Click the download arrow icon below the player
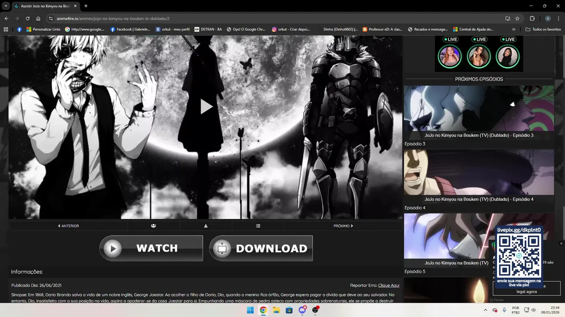 point(206,226)
